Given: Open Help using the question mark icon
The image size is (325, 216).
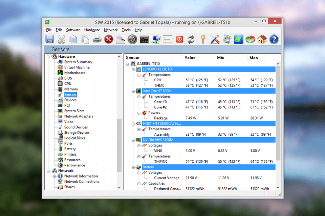Looking at the screenshot, I should 274,39.
